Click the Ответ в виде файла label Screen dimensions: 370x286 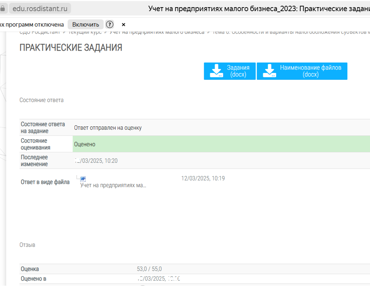(45, 182)
